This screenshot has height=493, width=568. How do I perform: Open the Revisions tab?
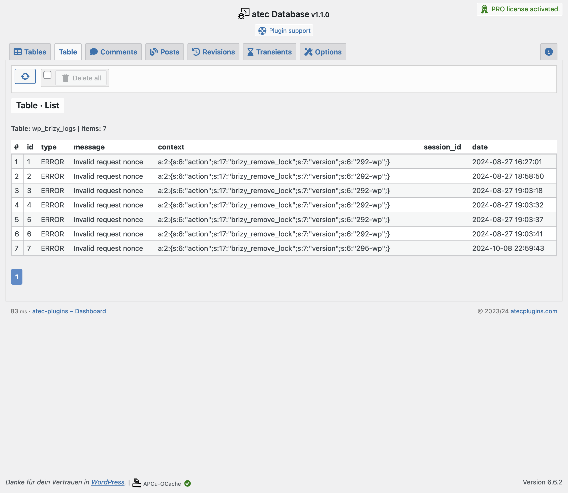213,52
